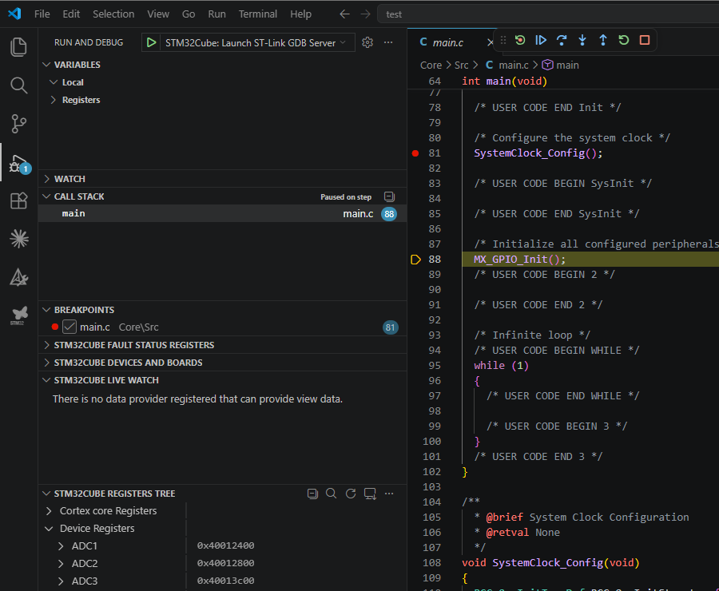Screen dimensions: 719x591
Task: Open launch.json via gear icon
Action: coord(367,42)
